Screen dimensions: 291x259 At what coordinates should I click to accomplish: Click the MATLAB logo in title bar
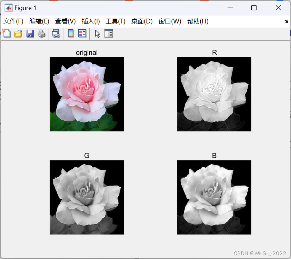pos(9,8)
